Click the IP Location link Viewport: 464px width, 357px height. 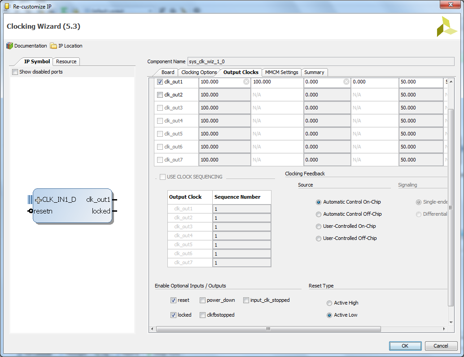coord(70,46)
